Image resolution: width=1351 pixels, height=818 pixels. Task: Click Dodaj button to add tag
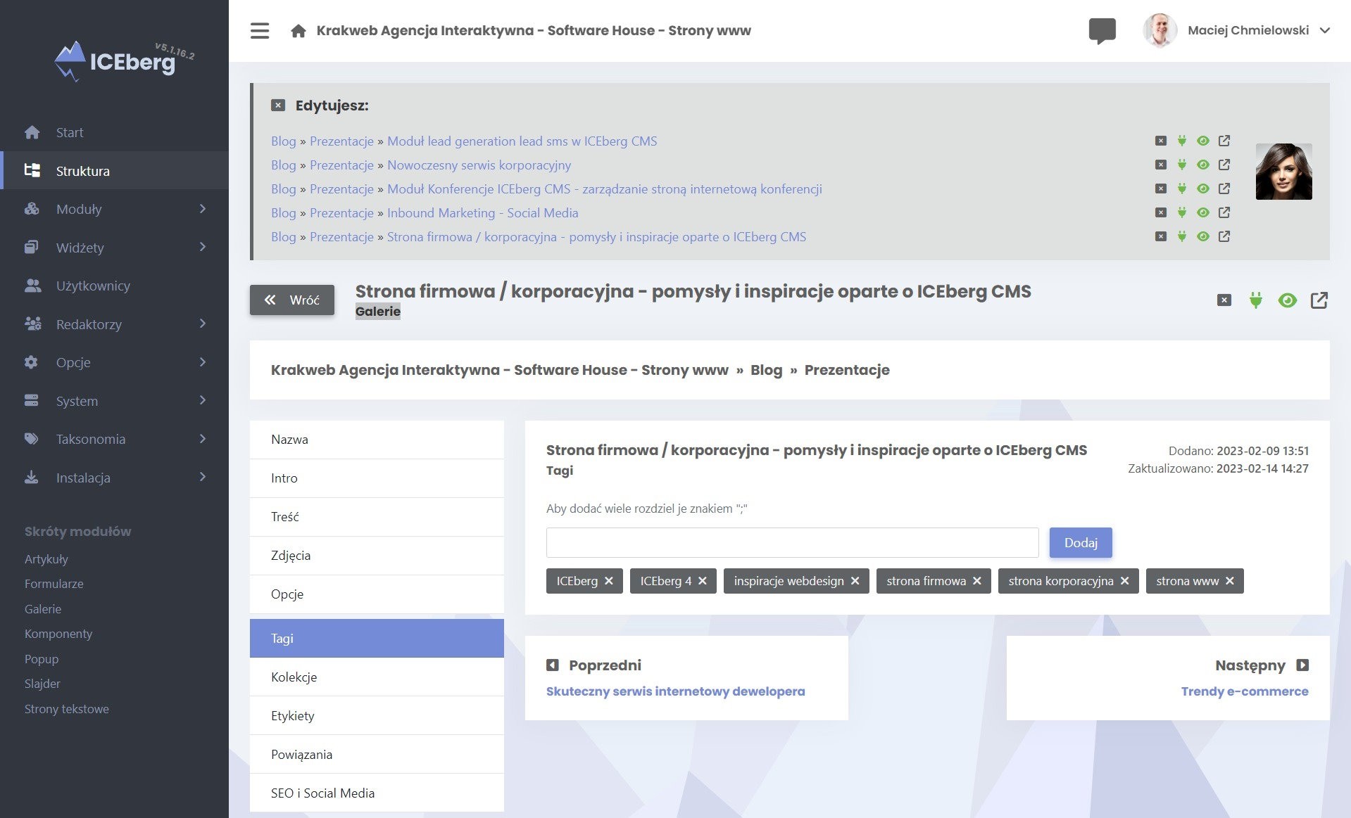[x=1081, y=542]
